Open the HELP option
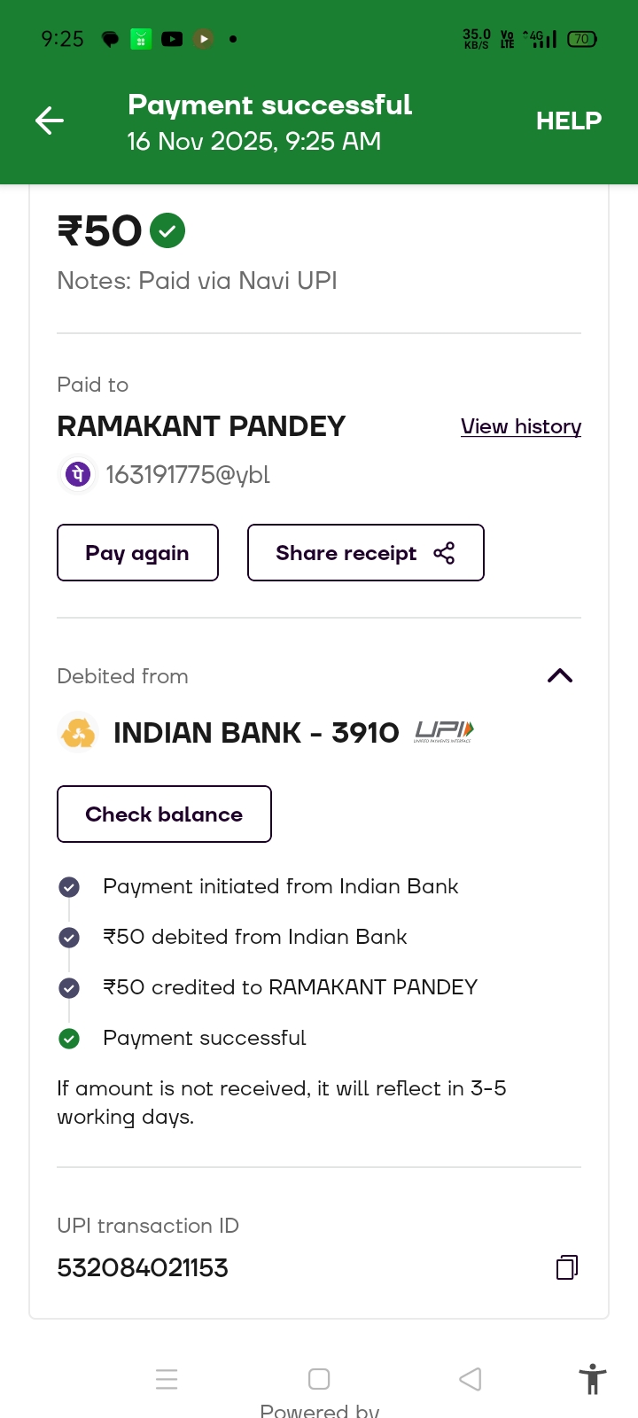This screenshot has width=638, height=1418. tap(568, 121)
